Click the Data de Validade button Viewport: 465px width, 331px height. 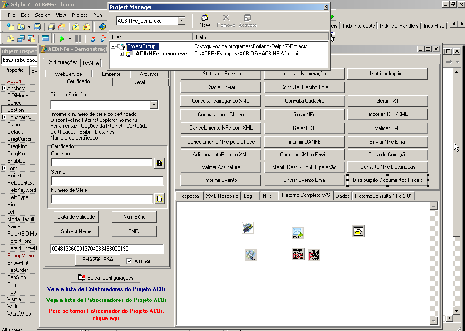pyautogui.click(x=76, y=217)
